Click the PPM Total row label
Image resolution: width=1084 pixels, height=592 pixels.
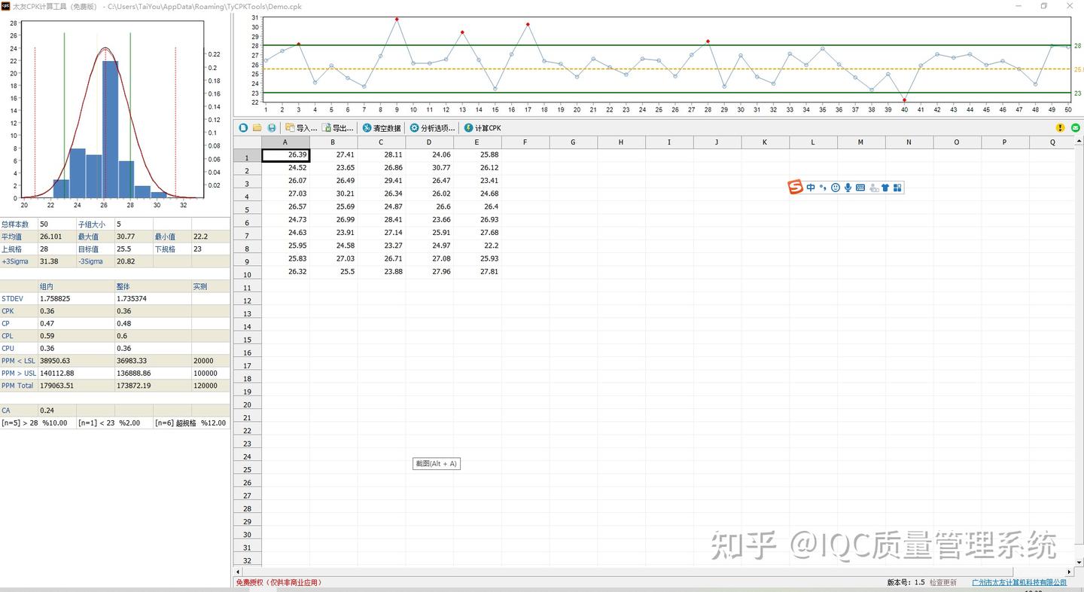coord(19,386)
